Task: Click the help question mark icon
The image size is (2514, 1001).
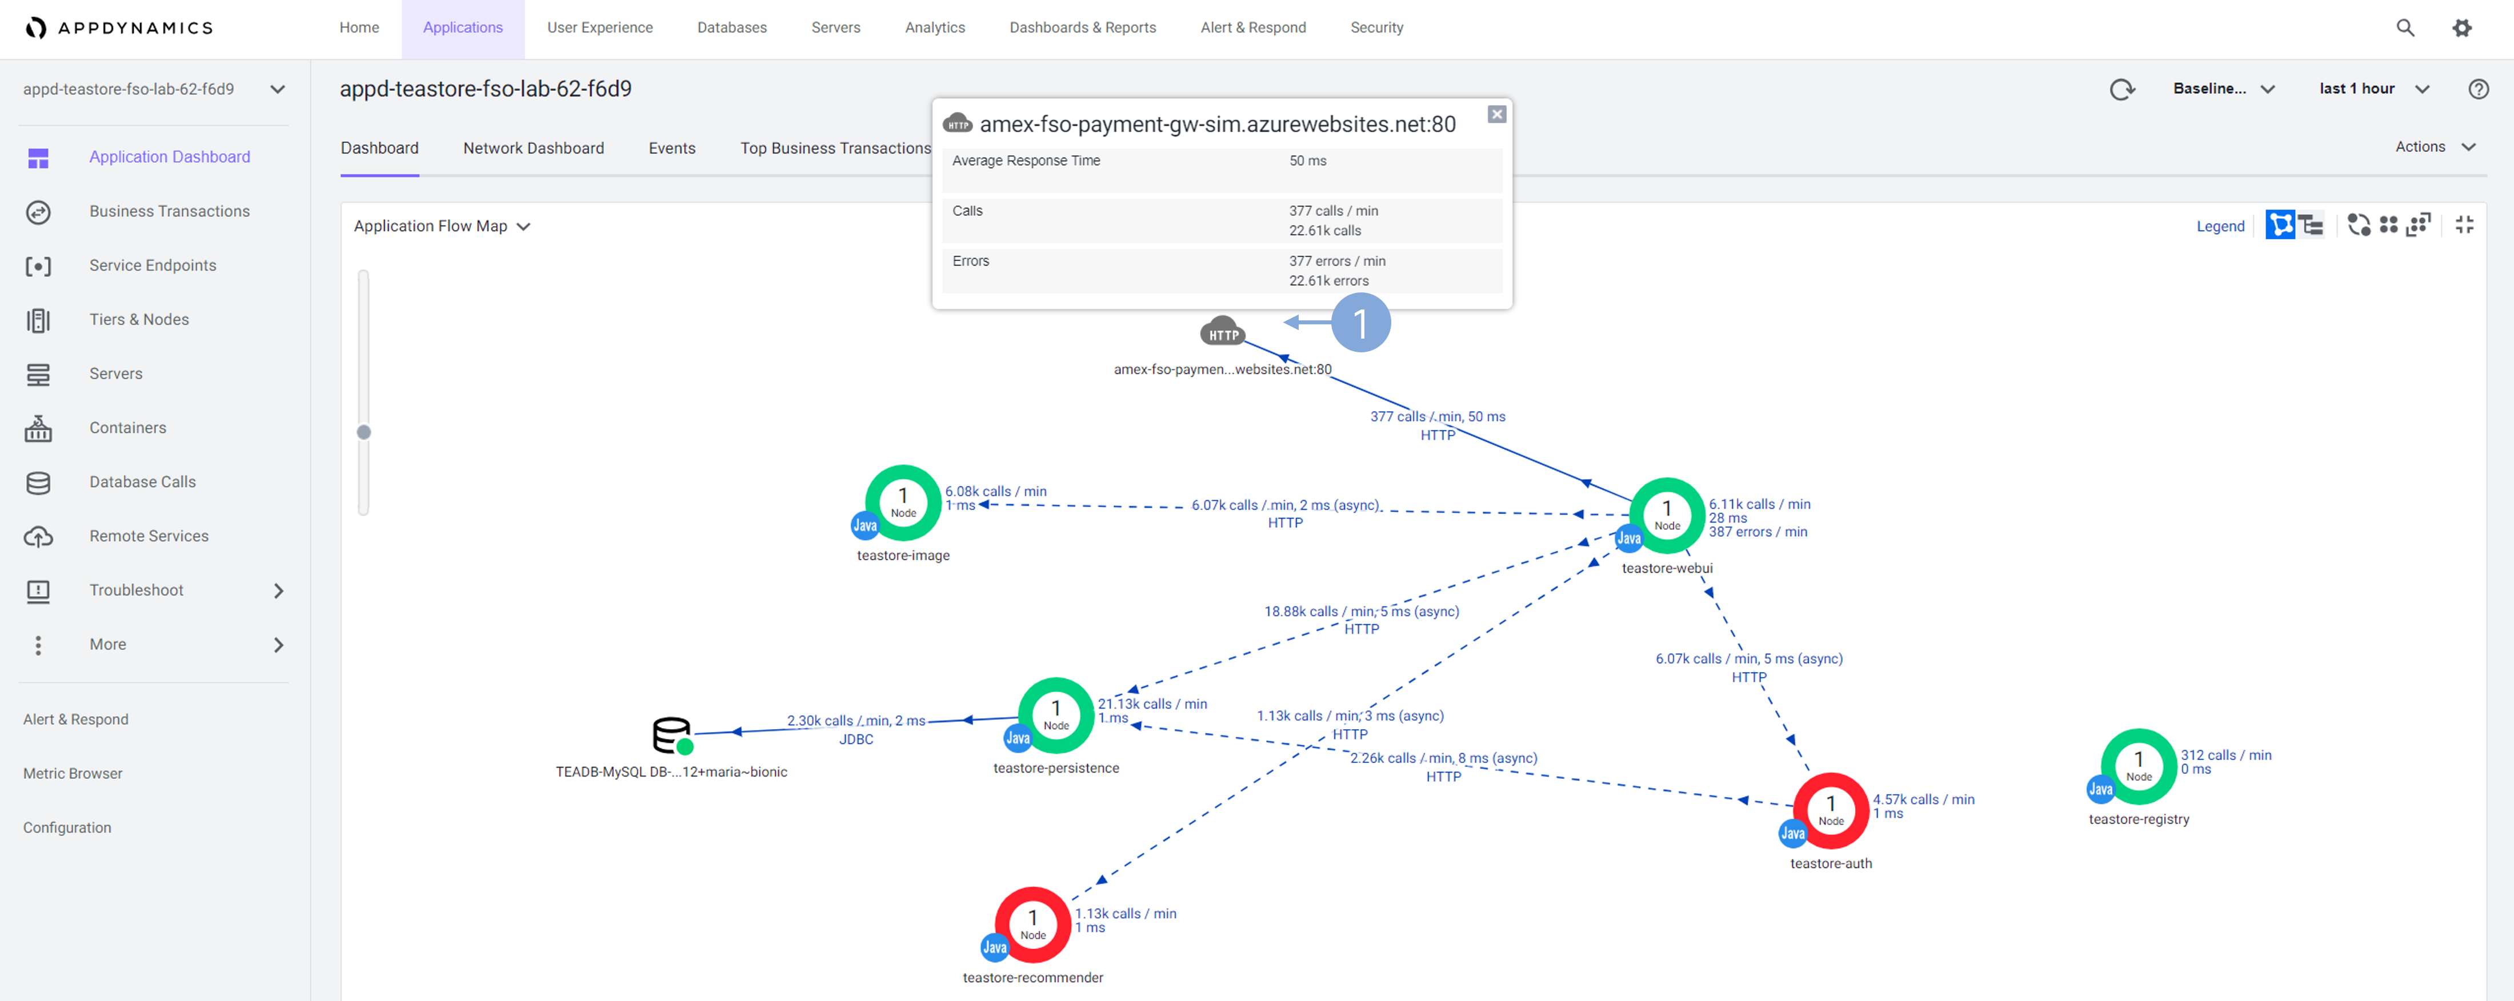Action: point(2478,89)
